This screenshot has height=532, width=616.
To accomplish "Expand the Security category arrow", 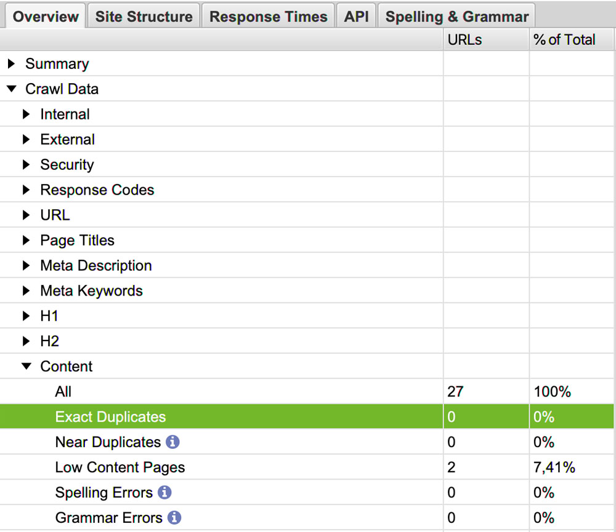I will (26, 164).
